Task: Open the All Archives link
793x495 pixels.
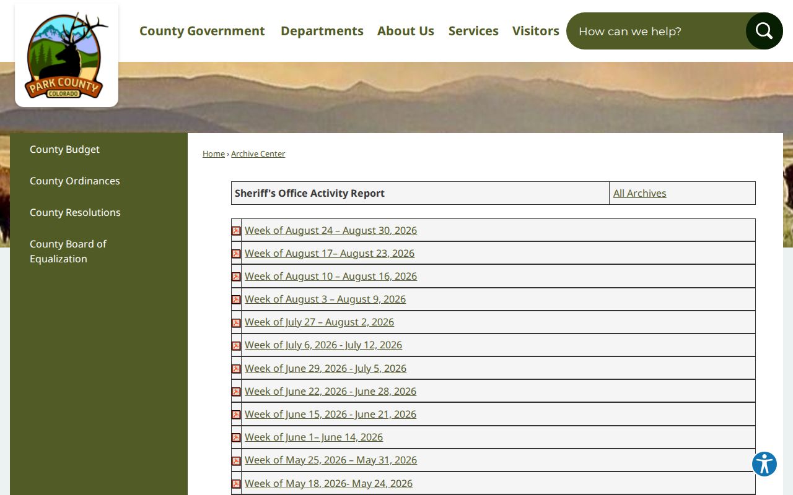Action: 640,193
